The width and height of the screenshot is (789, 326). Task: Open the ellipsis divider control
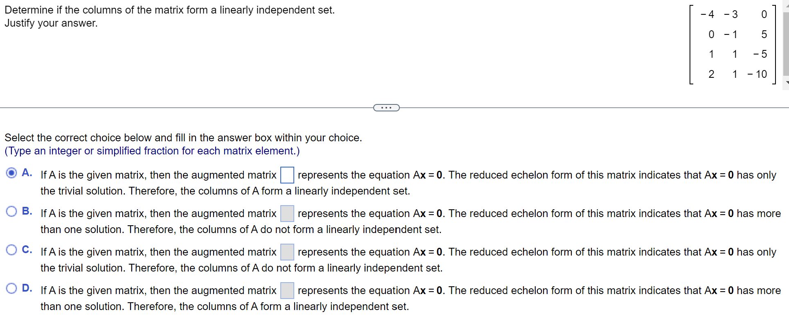point(386,107)
